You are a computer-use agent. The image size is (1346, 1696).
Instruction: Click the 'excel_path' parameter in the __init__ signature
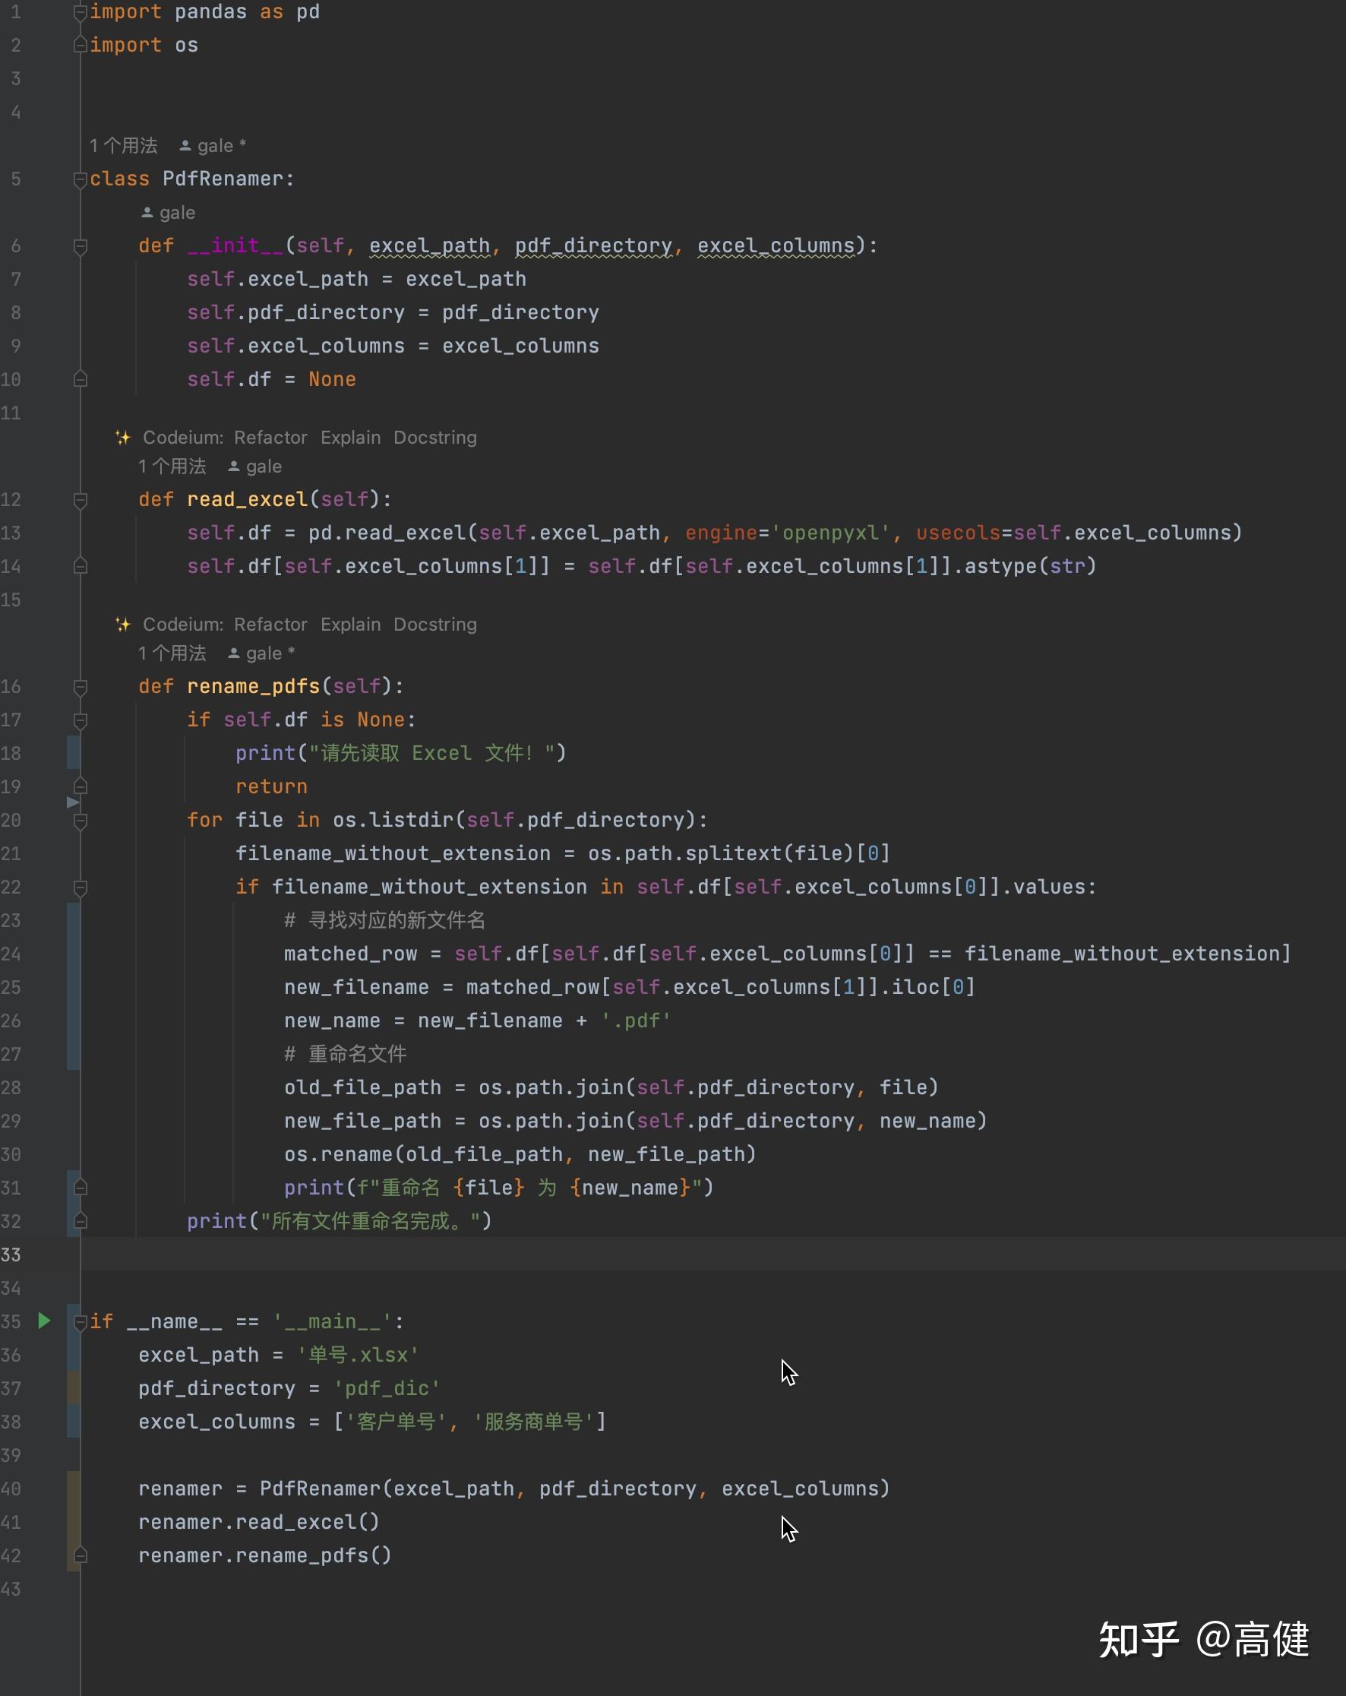430,246
